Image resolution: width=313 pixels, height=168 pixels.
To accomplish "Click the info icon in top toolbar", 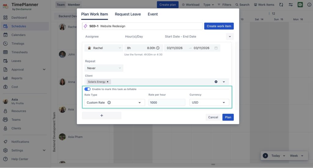I will pyautogui.click(x=309, y=5).
